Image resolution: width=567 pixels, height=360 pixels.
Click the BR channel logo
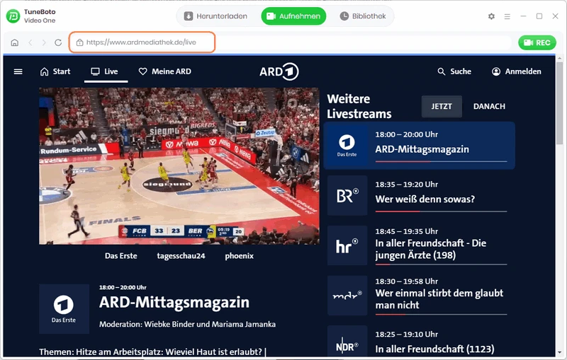(347, 195)
